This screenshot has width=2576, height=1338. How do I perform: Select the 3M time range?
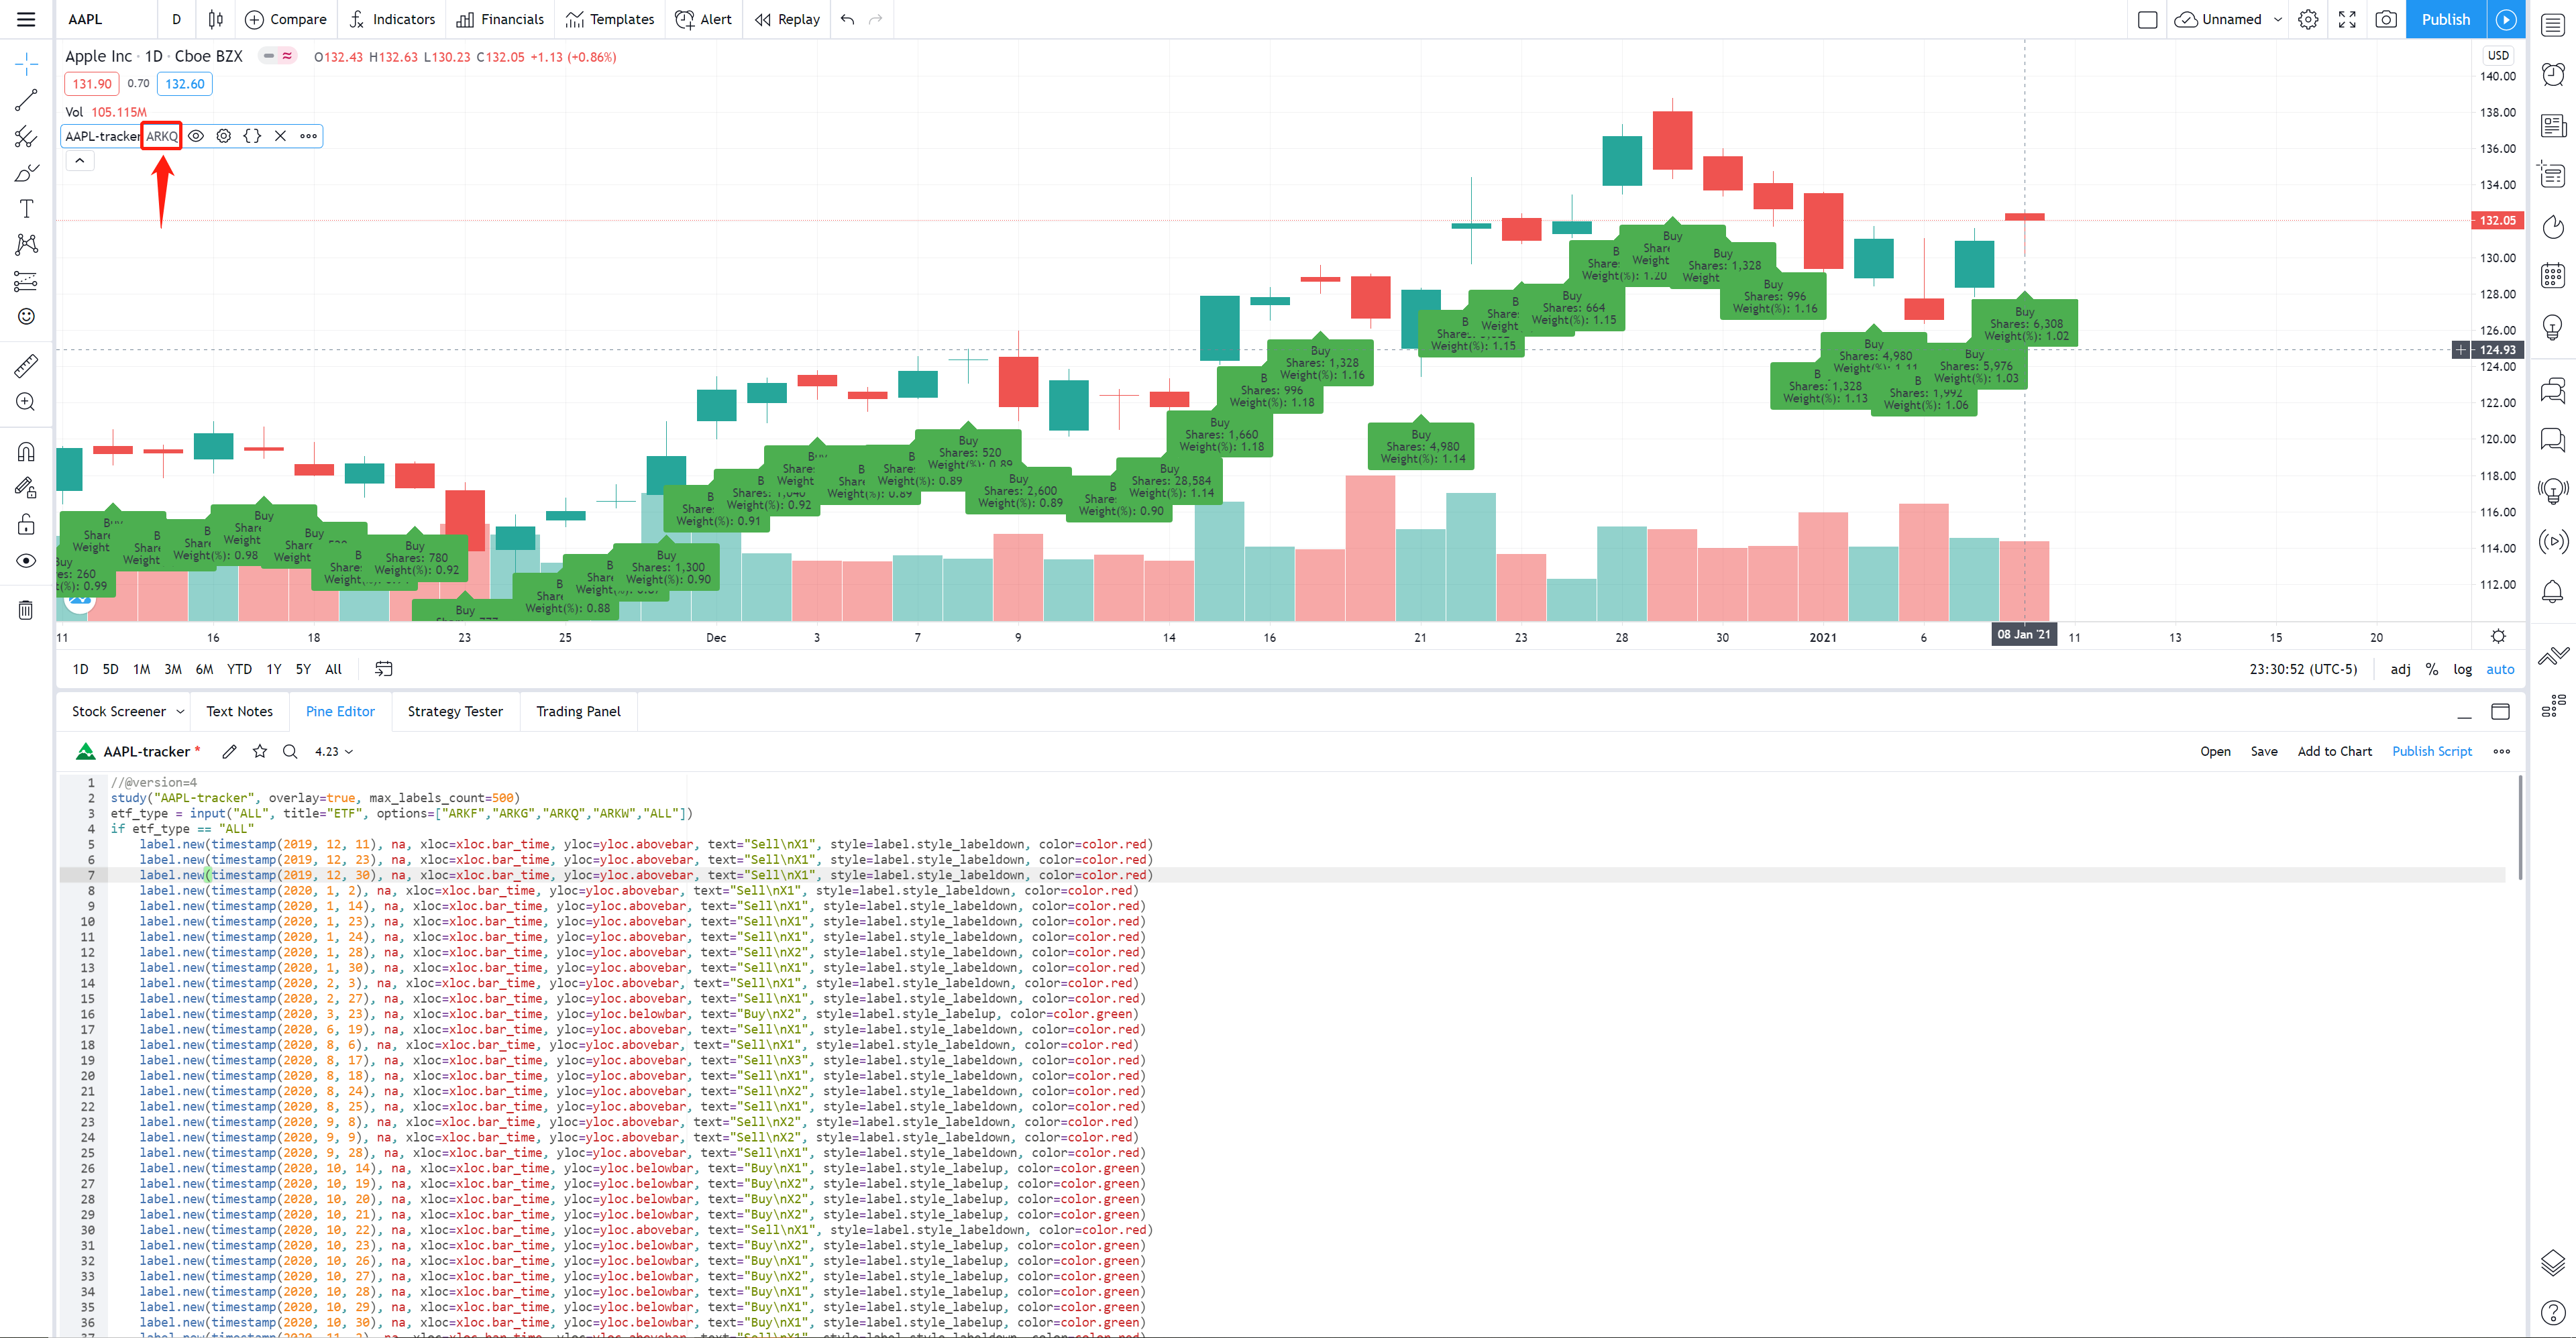click(173, 669)
